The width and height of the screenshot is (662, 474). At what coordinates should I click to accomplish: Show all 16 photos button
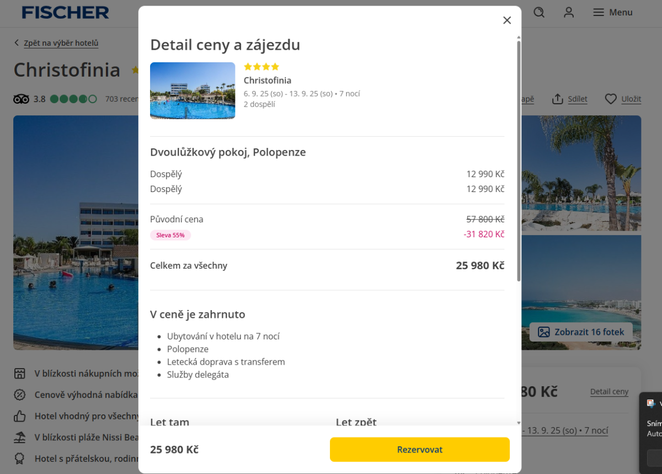[581, 332]
